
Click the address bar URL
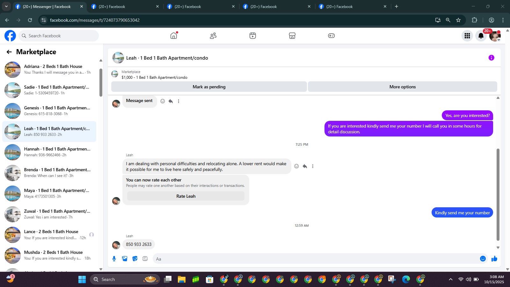[x=95, y=20]
